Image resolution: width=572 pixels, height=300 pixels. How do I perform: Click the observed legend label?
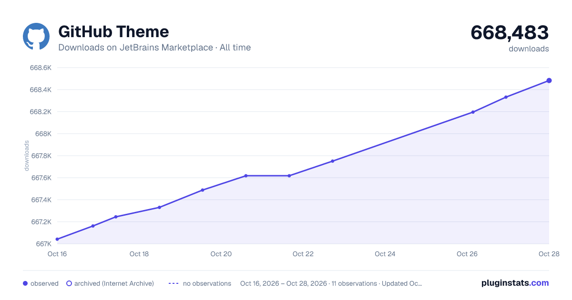coord(44,283)
